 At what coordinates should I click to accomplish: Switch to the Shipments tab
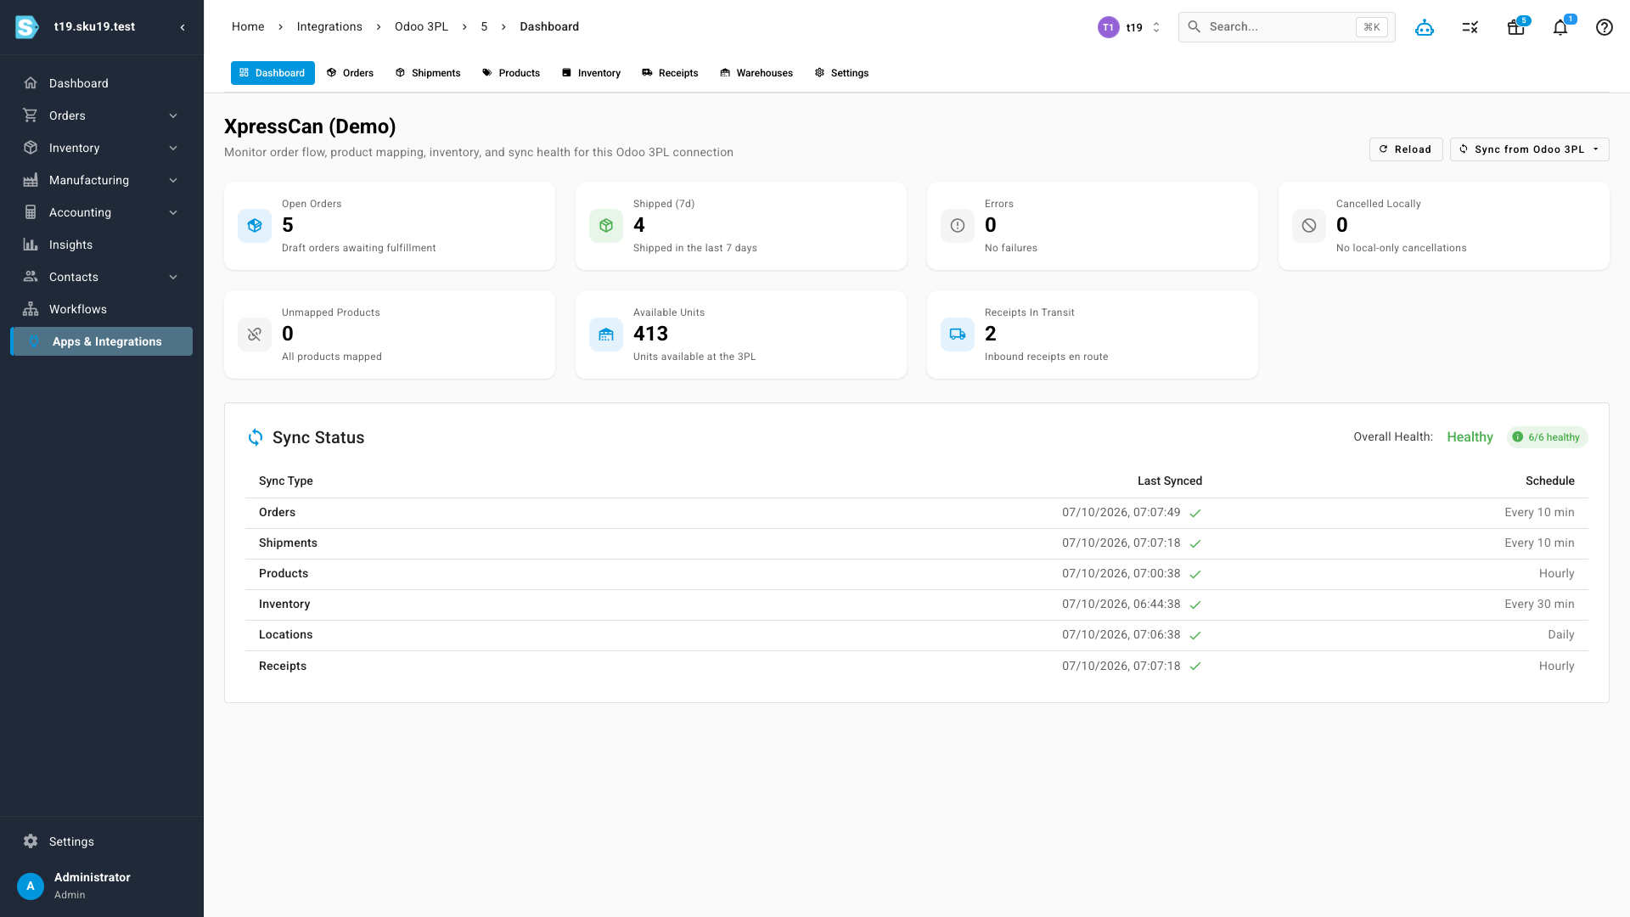pyautogui.click(x=428, y=73)
